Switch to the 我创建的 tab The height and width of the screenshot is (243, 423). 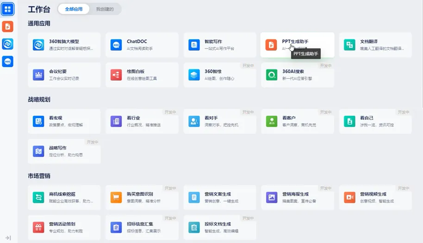click(x=105, y=9)
